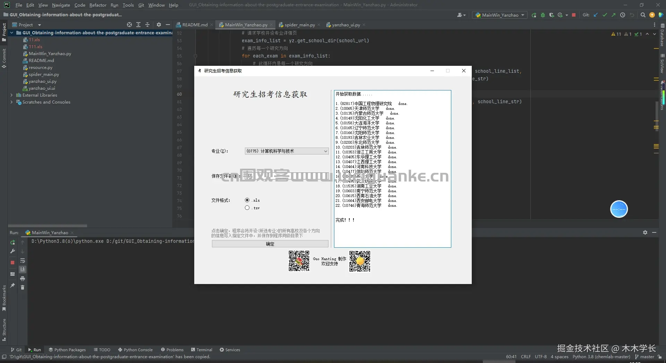Switch to the yanzhao_ui.py editor tab

[x=345, y=25]
